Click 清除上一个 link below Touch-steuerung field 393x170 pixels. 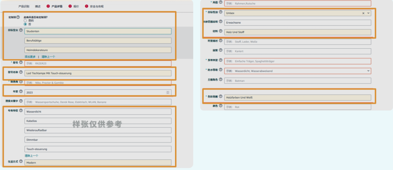(x=32, y=155)
